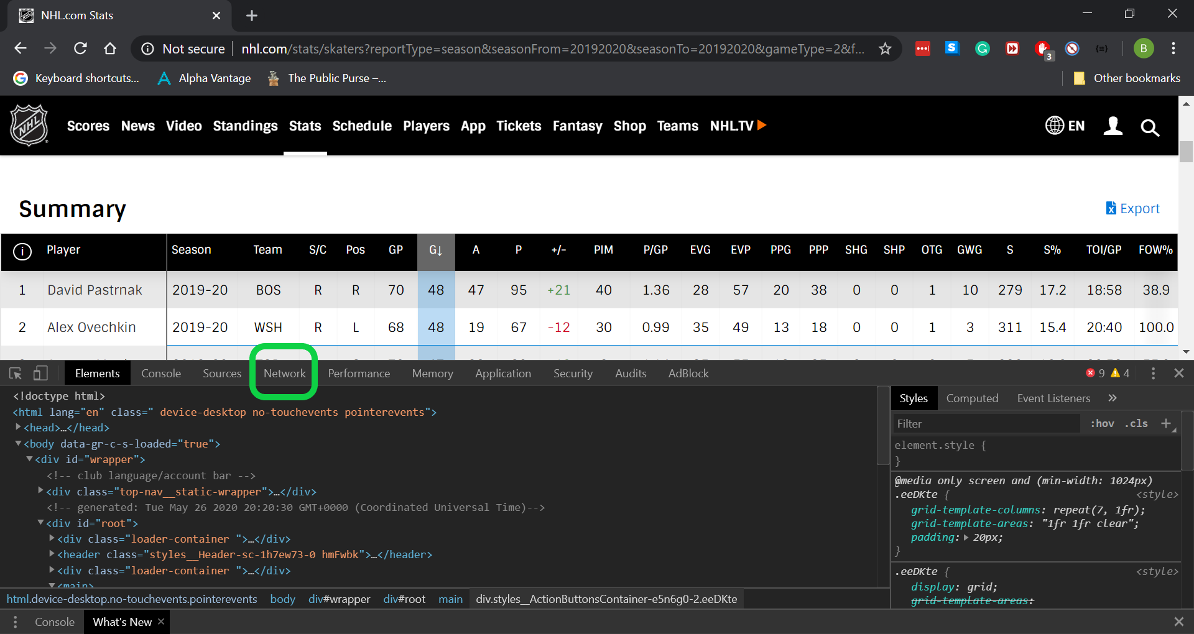Switch to the Network tab
Screen dimensions: 1194x634
click(x=285, y=374)
